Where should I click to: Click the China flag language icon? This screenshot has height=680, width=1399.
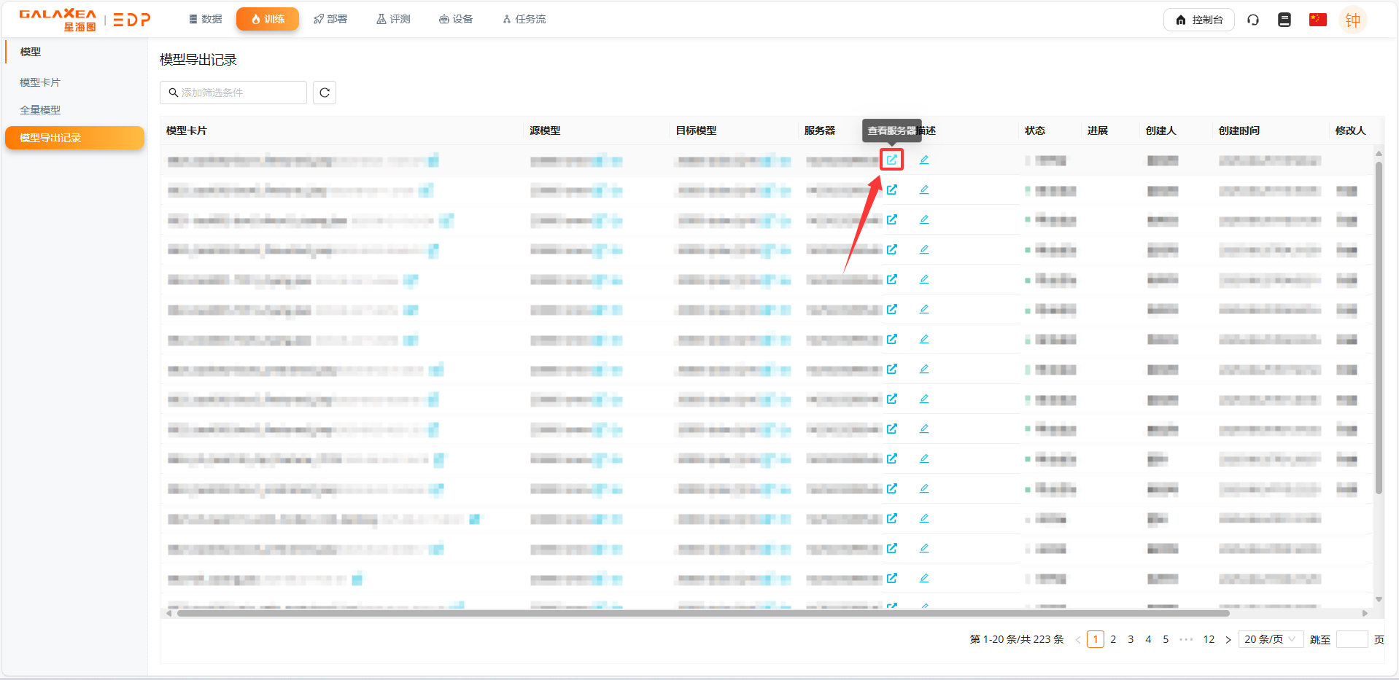(1317, 20)
